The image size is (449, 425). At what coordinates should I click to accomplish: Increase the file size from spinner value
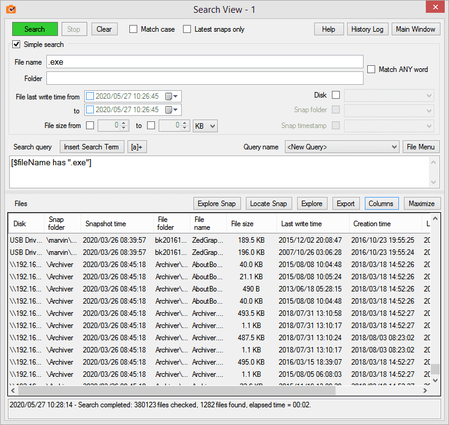124,123
